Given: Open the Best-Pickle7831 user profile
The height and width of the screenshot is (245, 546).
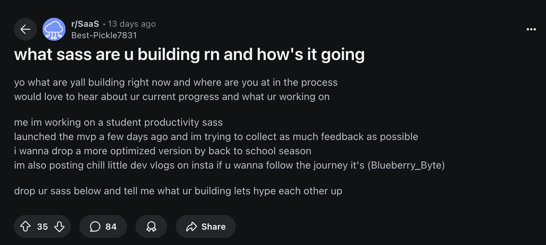Looking at the screenshot, I should 104,35.
